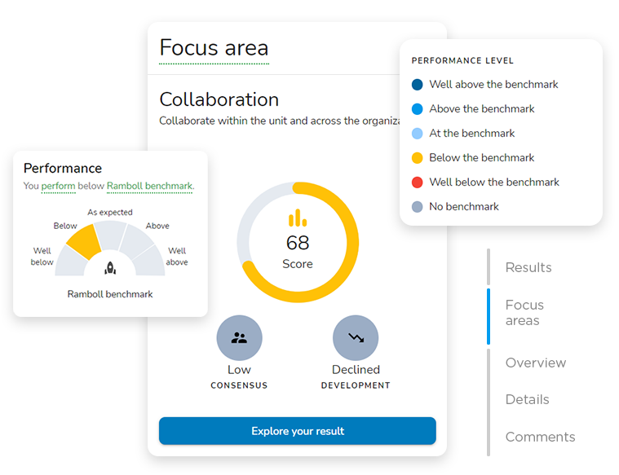Click the yellow 'Below' gauge segment
This screenshot has height=475, width=619.
pyautogui.click(x=84, y=242)
